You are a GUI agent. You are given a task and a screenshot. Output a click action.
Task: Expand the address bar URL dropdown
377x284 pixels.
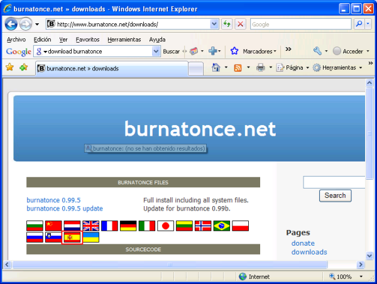215,25
